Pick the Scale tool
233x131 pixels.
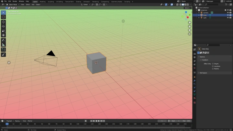[x=4, y=31]
